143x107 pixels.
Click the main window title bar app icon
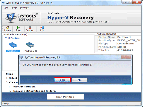pos(3,3)
